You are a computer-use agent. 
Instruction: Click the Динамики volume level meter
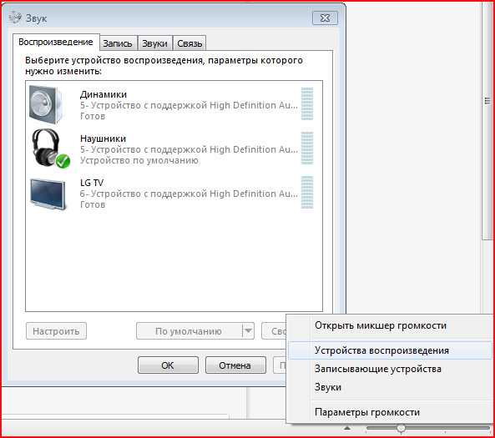click(307, 103)
